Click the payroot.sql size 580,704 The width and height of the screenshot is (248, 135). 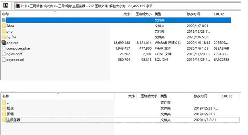point(124,60)
